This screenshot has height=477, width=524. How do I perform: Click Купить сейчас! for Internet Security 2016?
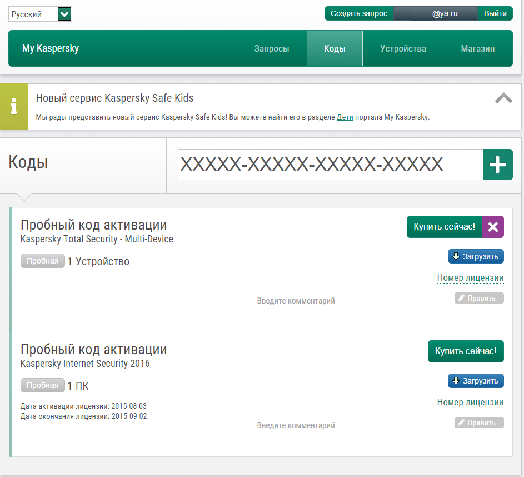tap(466, 351)
